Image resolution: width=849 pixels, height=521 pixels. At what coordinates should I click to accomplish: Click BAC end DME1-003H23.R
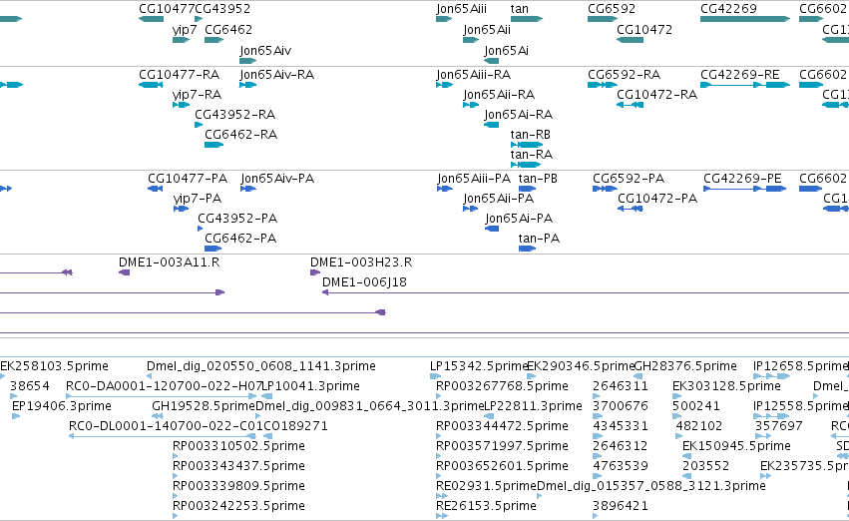coord(361,262)
